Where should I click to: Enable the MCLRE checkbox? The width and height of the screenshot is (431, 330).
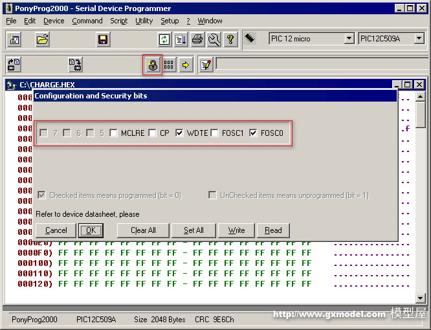pos(114,133)
